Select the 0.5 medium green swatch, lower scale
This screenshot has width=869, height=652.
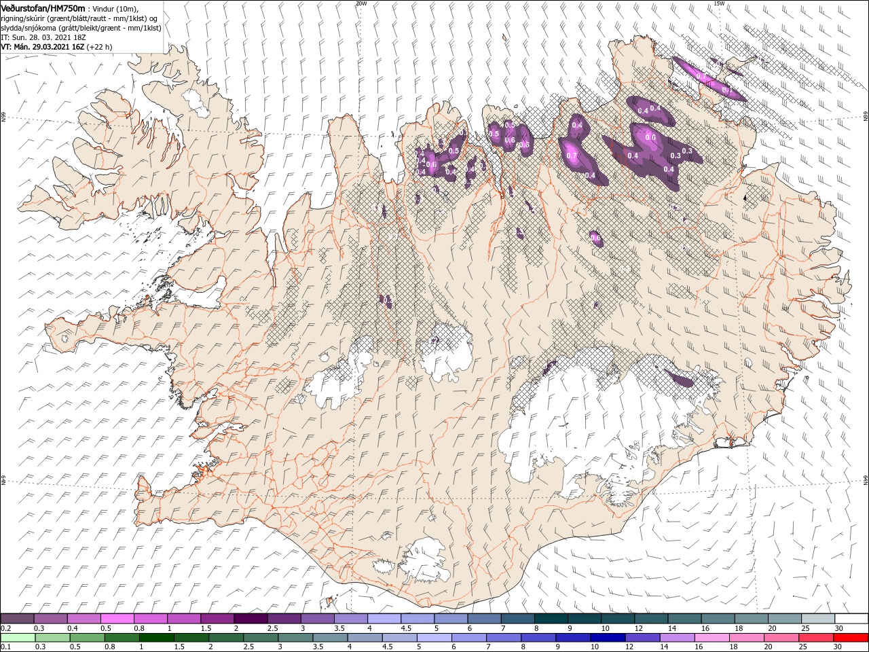(88, 638)
